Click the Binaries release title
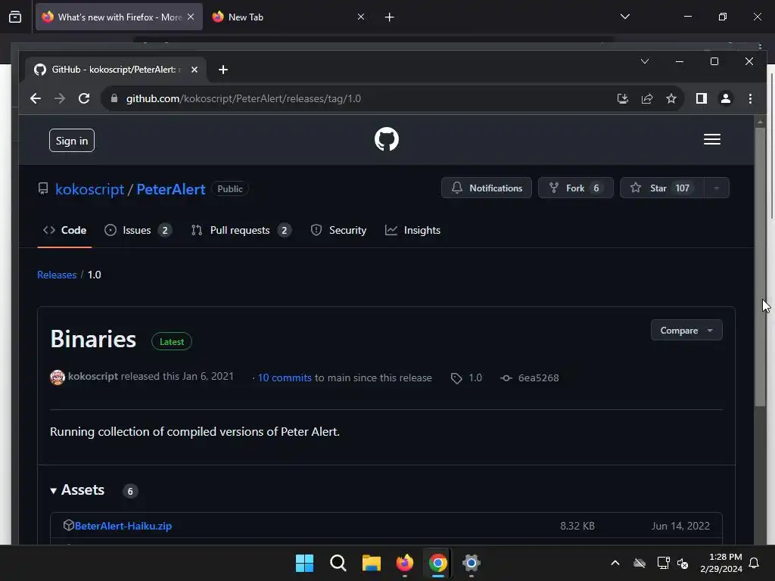 93,340
